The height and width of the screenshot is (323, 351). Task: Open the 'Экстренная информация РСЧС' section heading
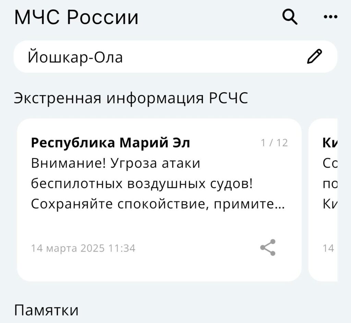(131, 98)
